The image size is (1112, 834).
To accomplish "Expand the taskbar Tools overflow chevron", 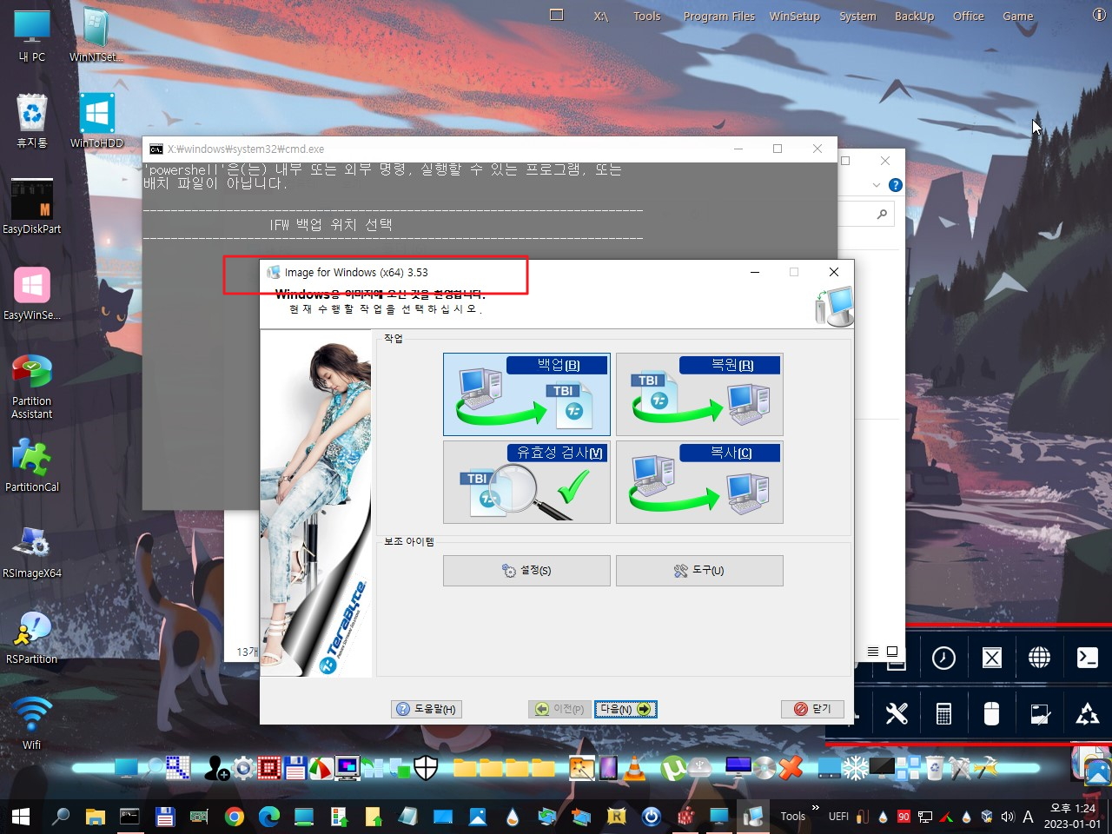I will pos(815,809).
